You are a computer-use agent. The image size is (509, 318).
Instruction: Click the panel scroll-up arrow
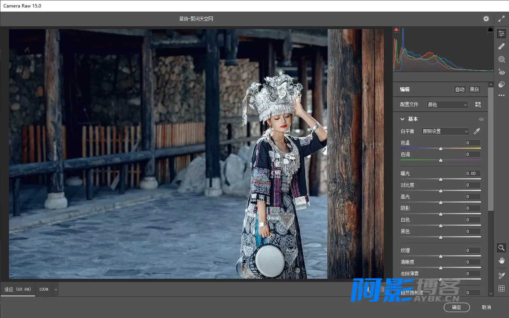[491, 84]
